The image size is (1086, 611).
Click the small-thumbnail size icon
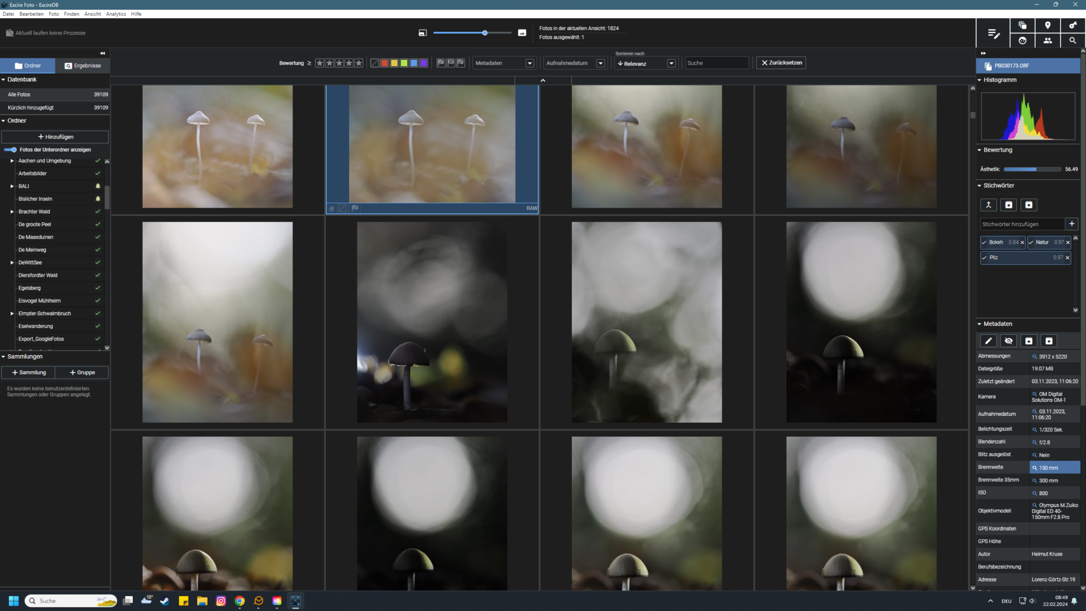pos(423,33)
